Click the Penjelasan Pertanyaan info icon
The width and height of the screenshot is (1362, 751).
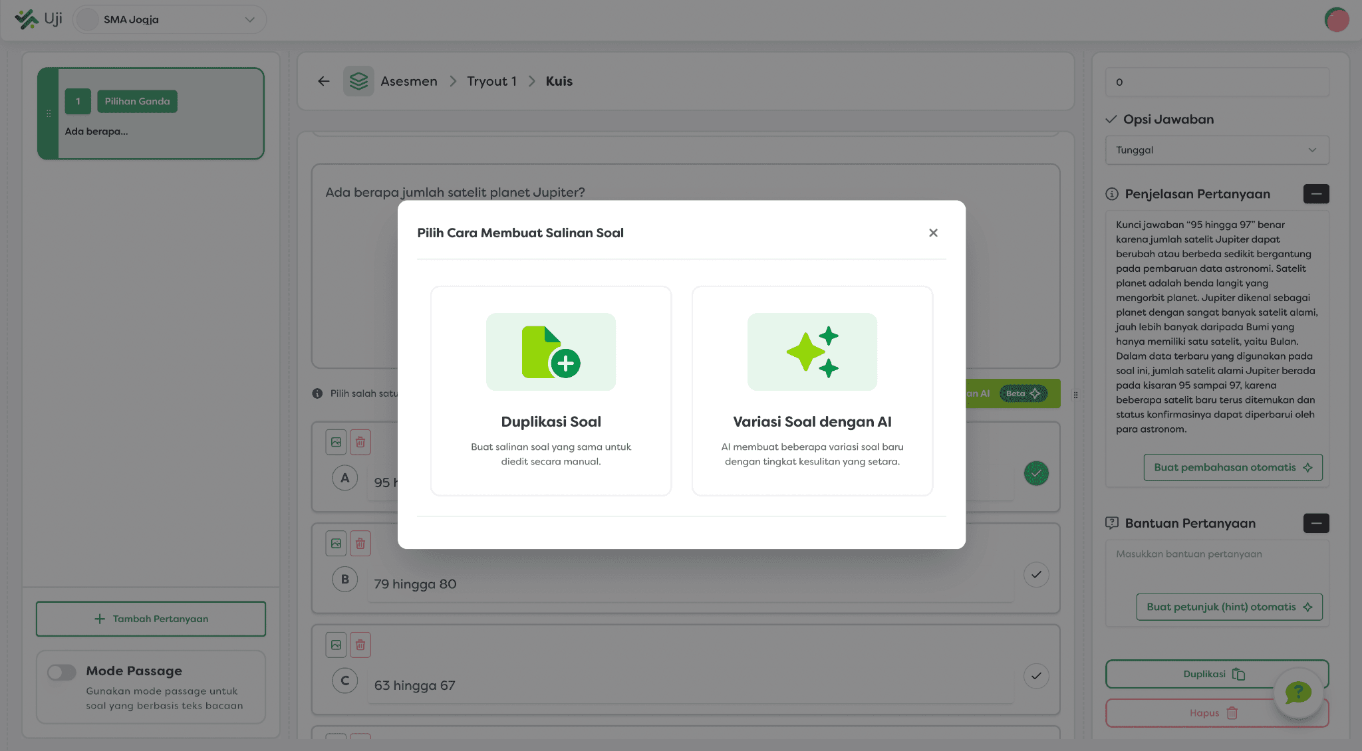click(x=1112, y=194)
